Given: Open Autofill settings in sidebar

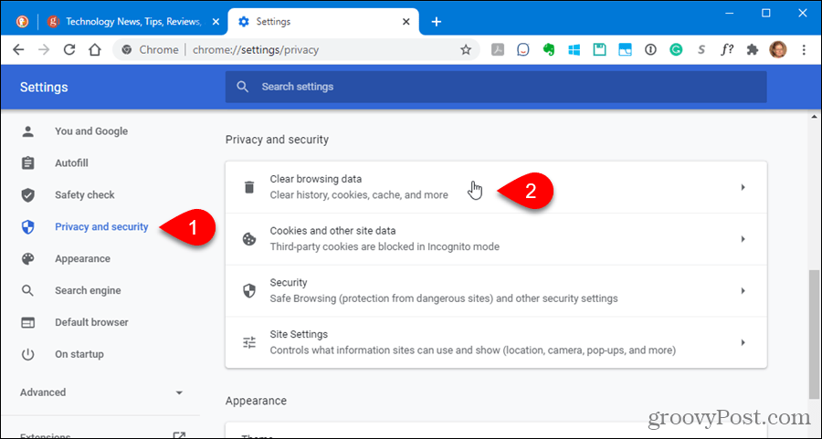Looking at the screenshot, I should point(71,163).
